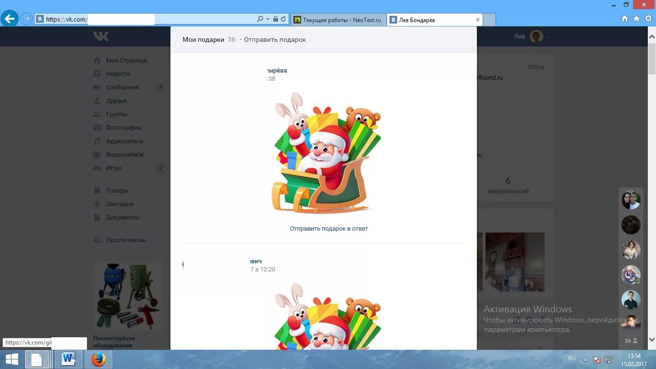656x369 pixels.
Task: Show hidden tray icons arrow
Action: [x=585, y=359]
